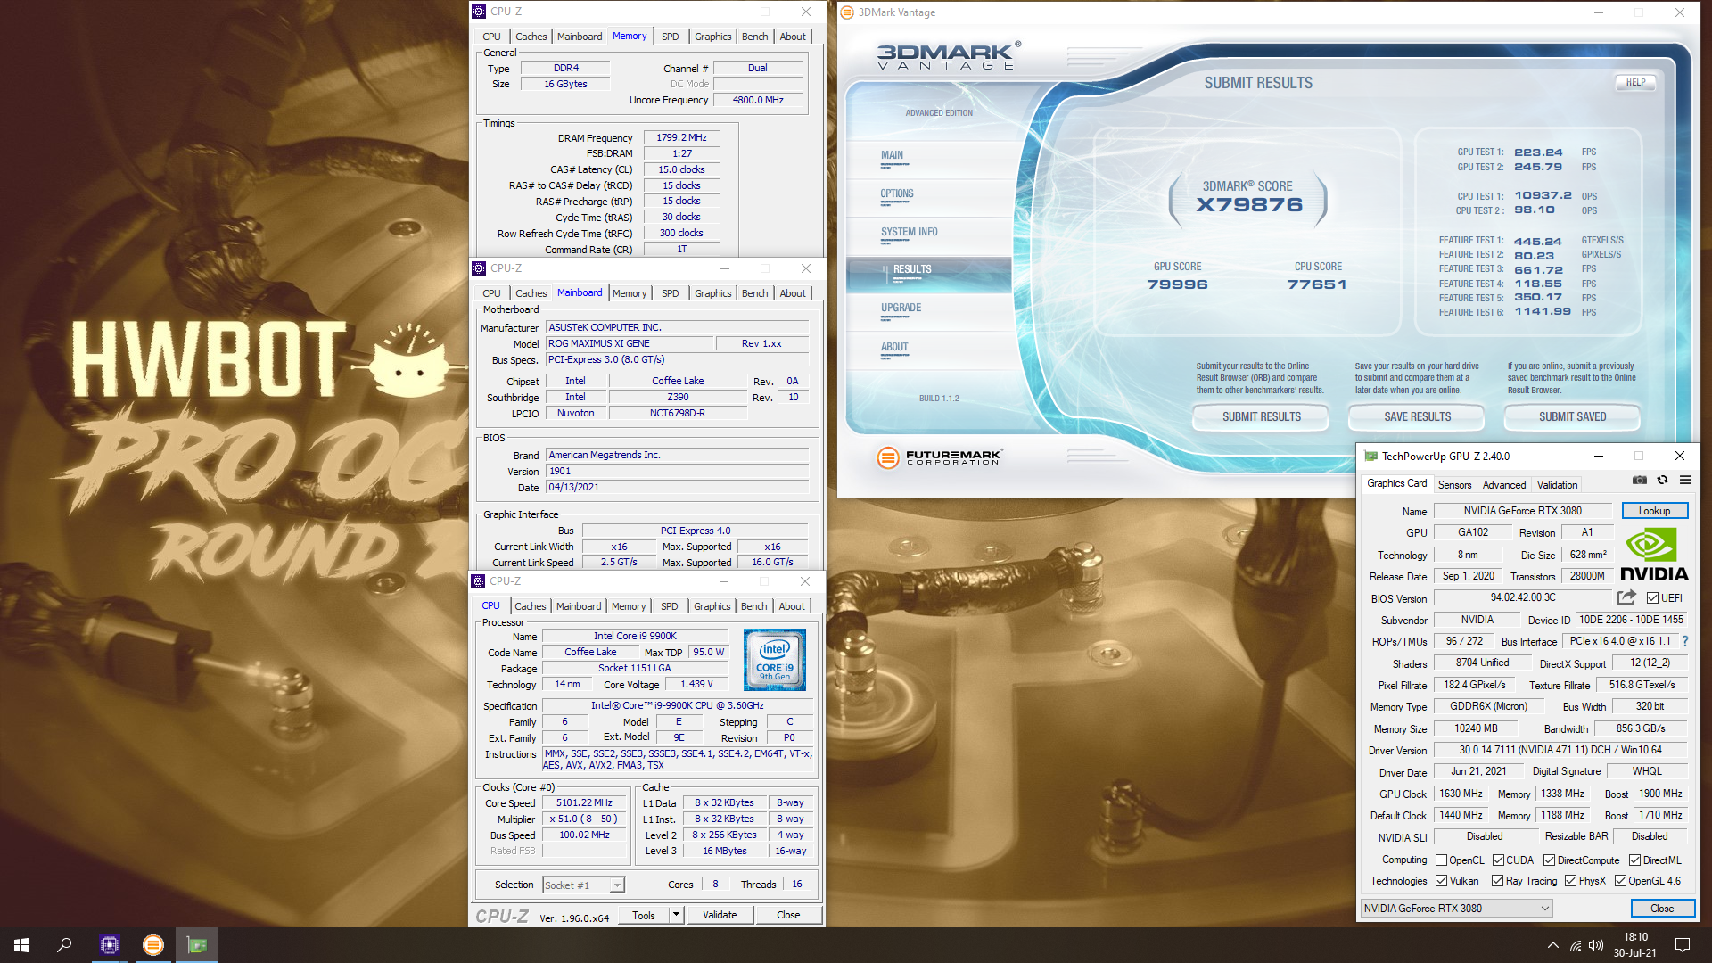Click the 3DMark Vantage title bar icon
Image resolution: width=1712 pixels, height=963 pixels.
(847, 12)
